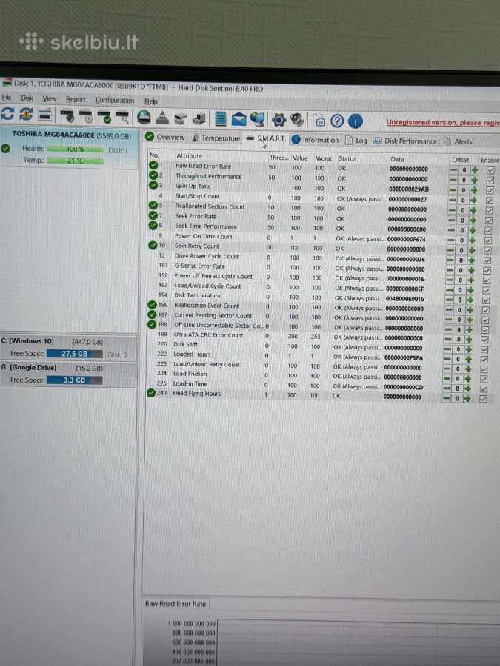Click the blue info circle toolbar icon
Screen dimensions: 500x666
pos(356,121)
